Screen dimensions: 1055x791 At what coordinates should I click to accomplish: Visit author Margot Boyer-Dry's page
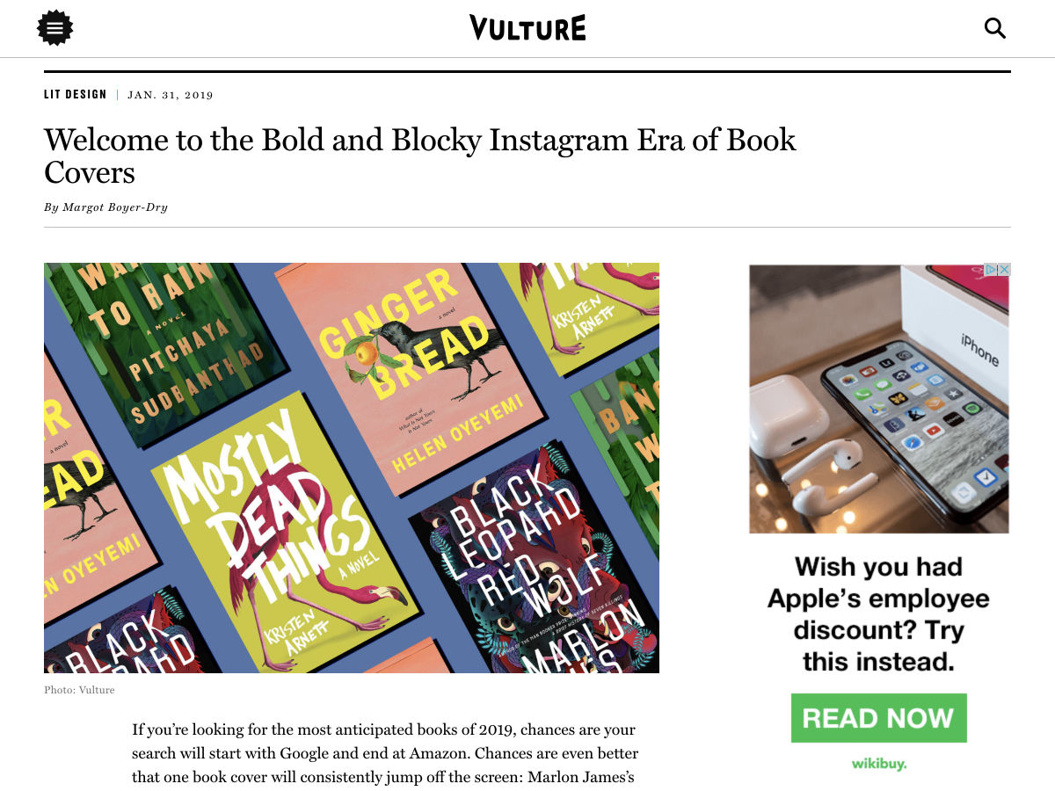[x=114, y=207]
